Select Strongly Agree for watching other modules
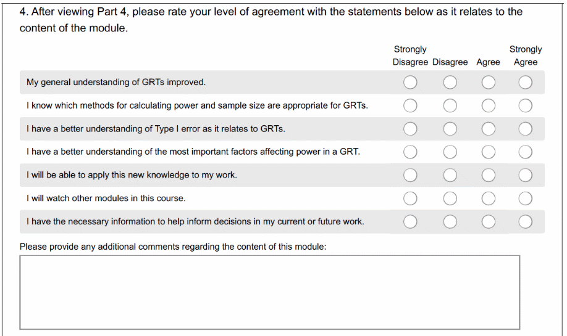Image resolution: width=567 pixels, height=336 pixels. click(x=526, y=199)
